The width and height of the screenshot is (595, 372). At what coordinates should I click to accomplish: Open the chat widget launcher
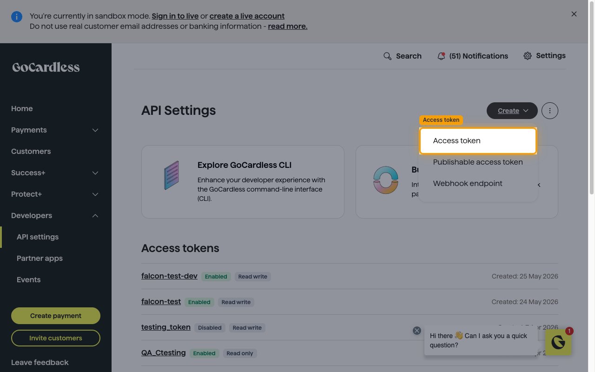click(x=558, y=343)
